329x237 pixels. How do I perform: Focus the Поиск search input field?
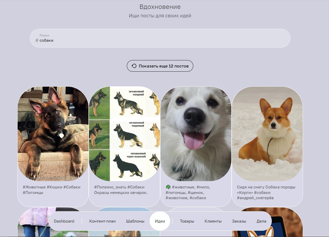tap(160, 38)
